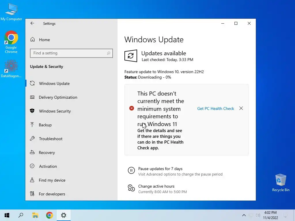The image size is (295, 221).
Task: Click the volume icon in system tray
Action: (258, 215)
